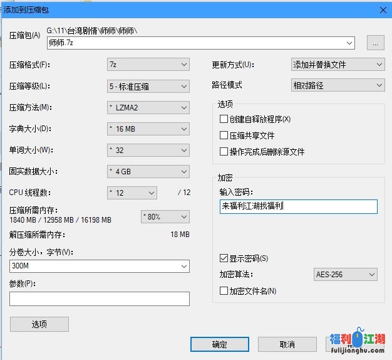Enable 操作完成后删除源文件 option
392x360 pixels.
click(224, 152)
